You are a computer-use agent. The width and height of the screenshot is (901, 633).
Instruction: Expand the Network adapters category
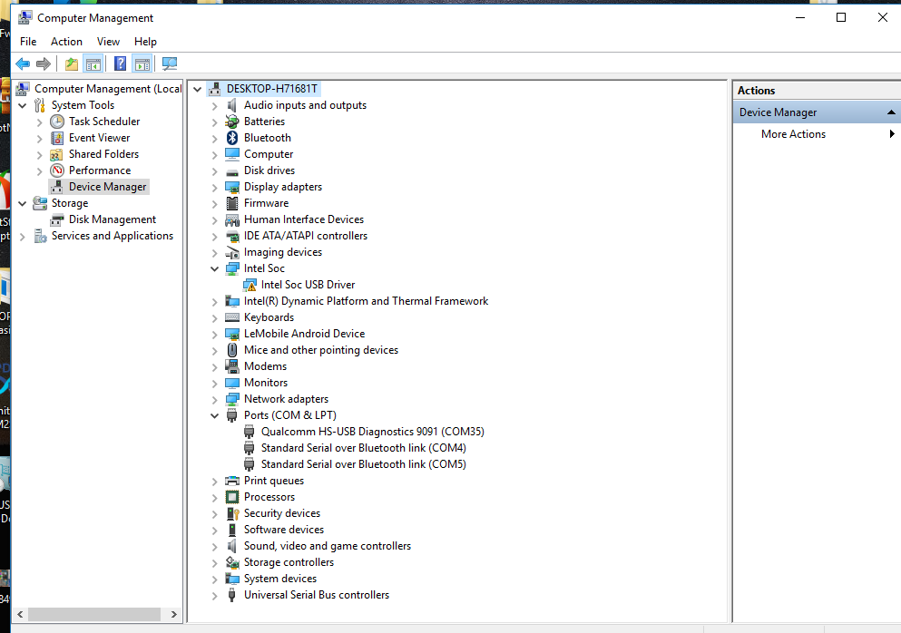tap(215, 399)
